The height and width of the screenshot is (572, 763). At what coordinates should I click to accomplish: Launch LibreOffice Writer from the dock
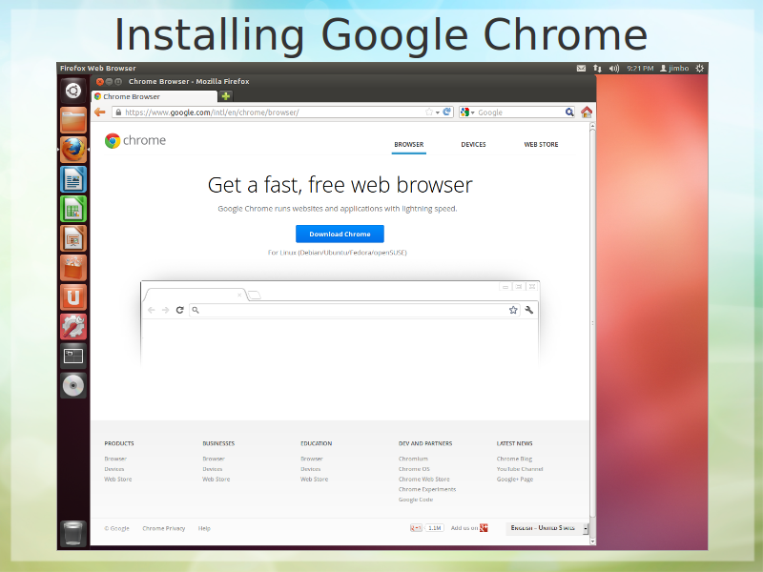pyautogui.click(x=73, y=179)
